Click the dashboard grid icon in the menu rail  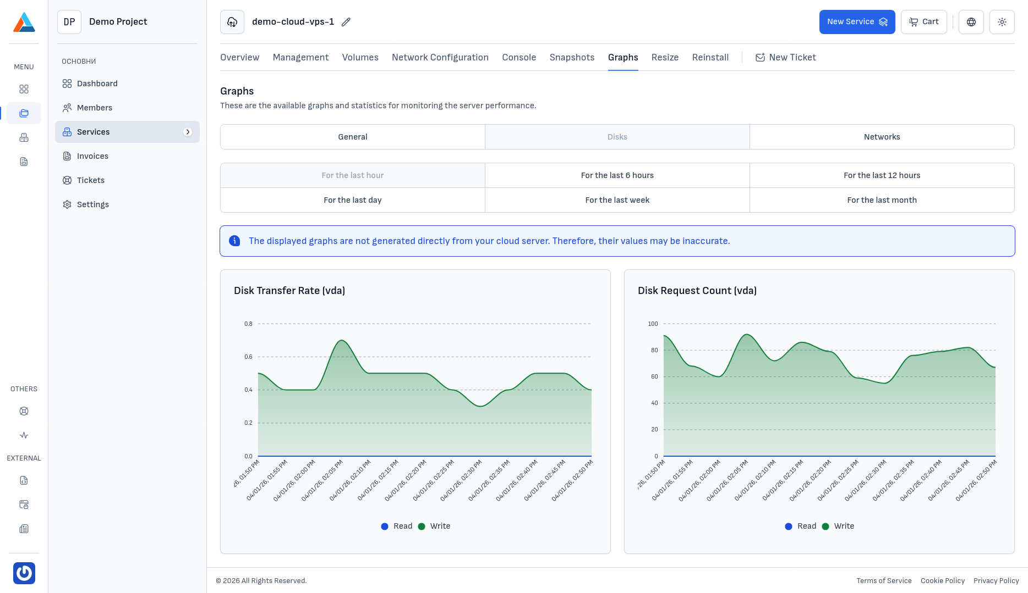pos(24,89)
